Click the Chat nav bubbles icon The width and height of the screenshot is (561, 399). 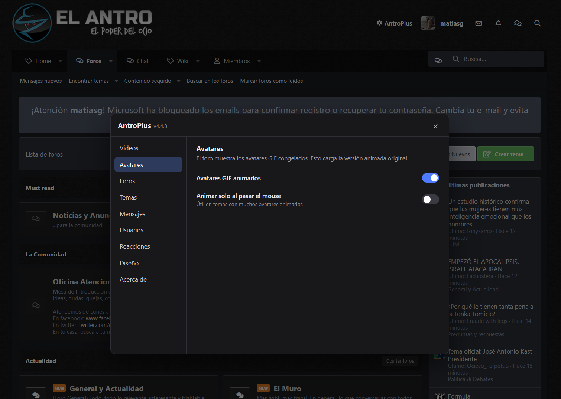click(x=130, y=60)
